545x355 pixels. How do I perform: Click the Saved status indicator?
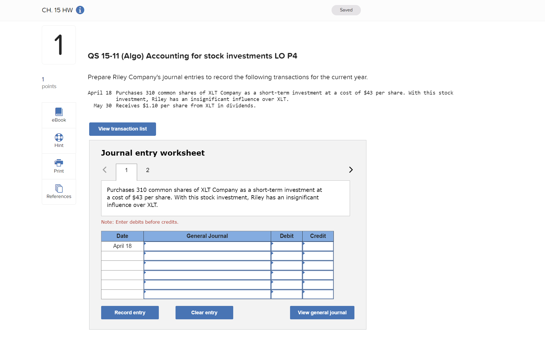[346, 10]
